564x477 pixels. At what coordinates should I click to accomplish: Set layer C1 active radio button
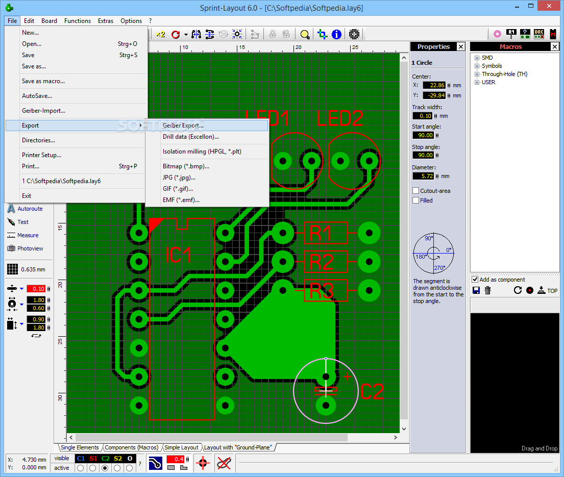tap(81, 468)
